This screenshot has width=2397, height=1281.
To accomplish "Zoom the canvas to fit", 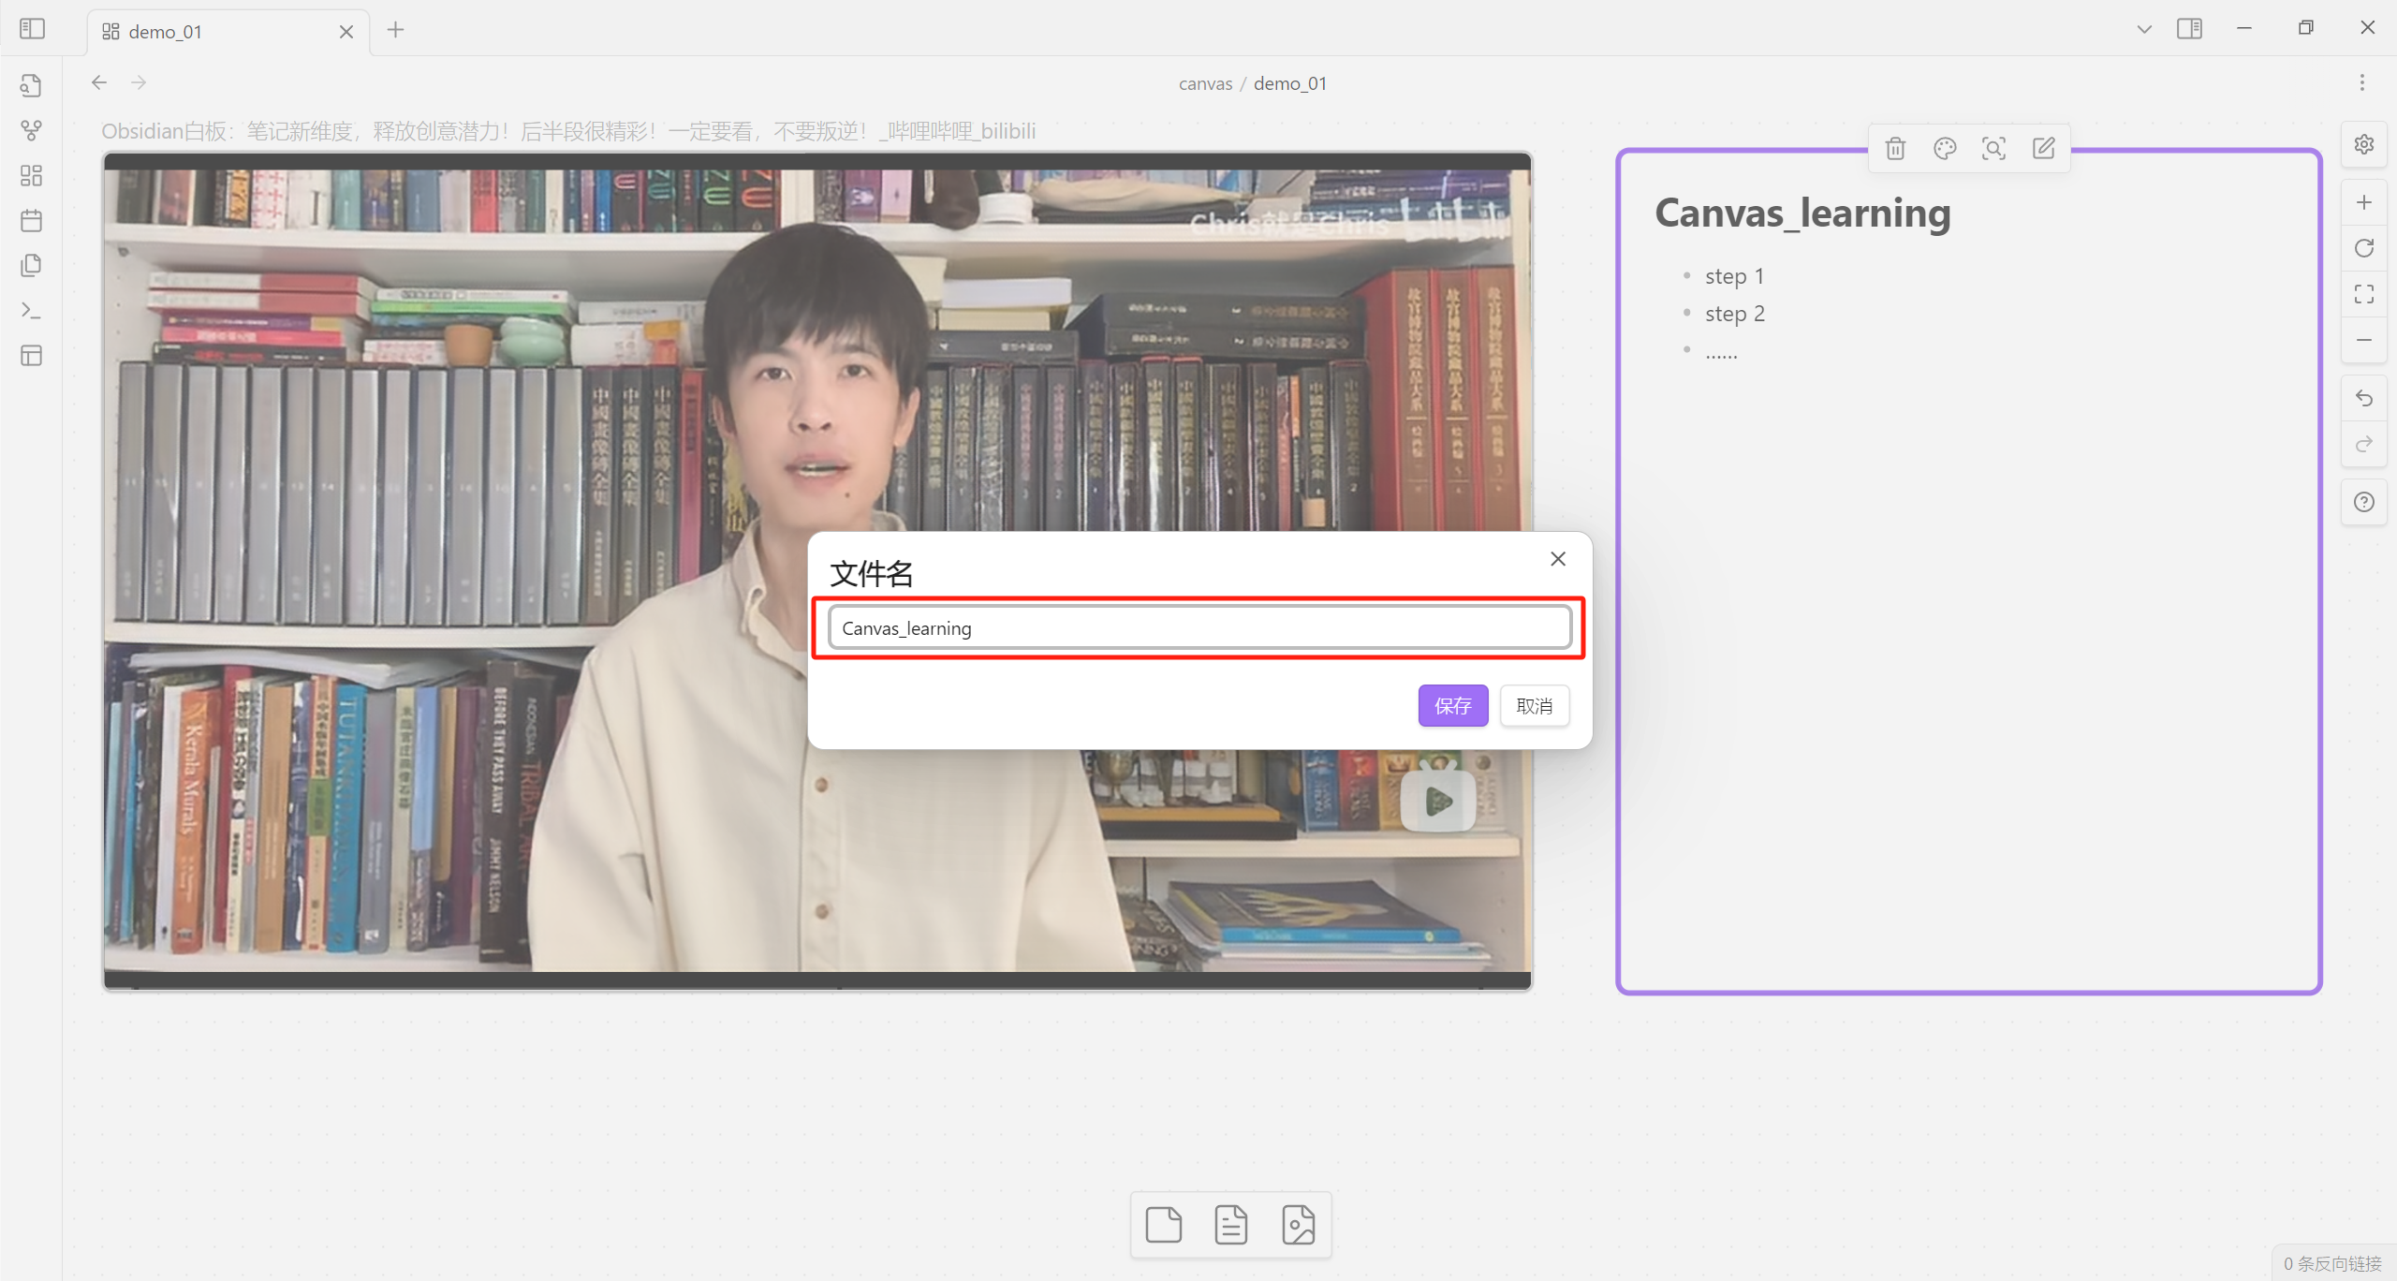I will (2363, 294).
